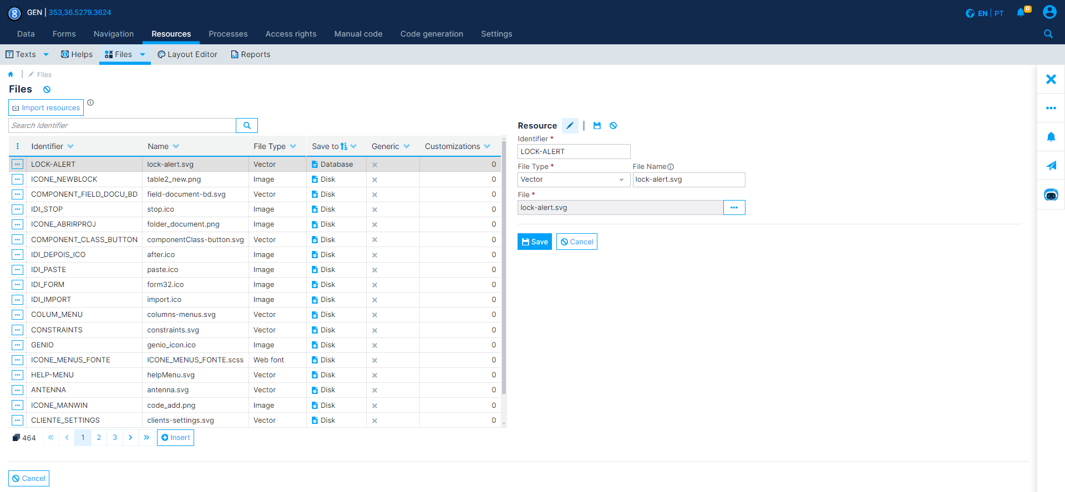Open more options dots in sidebar
1065x492 pixels.
pyautogui.click(x=1051, y=108)
